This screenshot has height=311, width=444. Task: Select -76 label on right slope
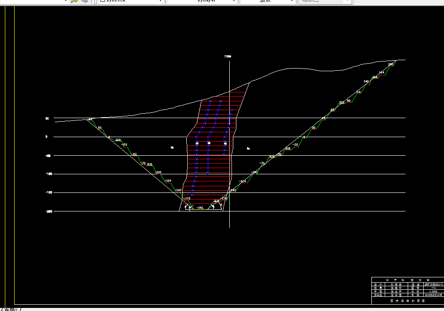click(x=262, y=163)
